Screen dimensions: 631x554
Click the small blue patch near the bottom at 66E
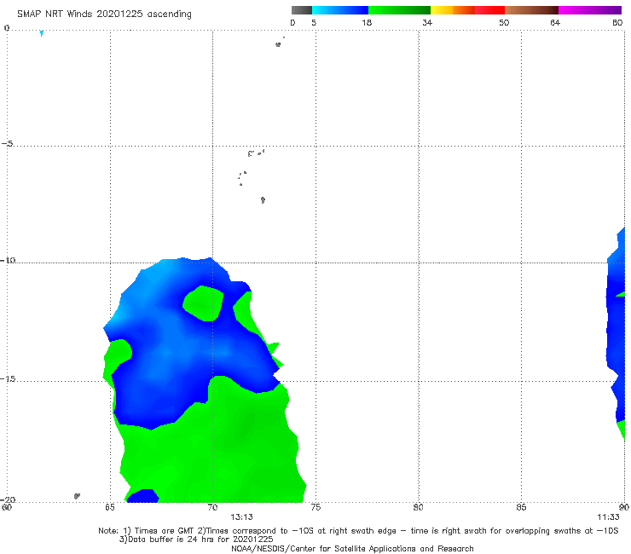[x=143, y=496]
